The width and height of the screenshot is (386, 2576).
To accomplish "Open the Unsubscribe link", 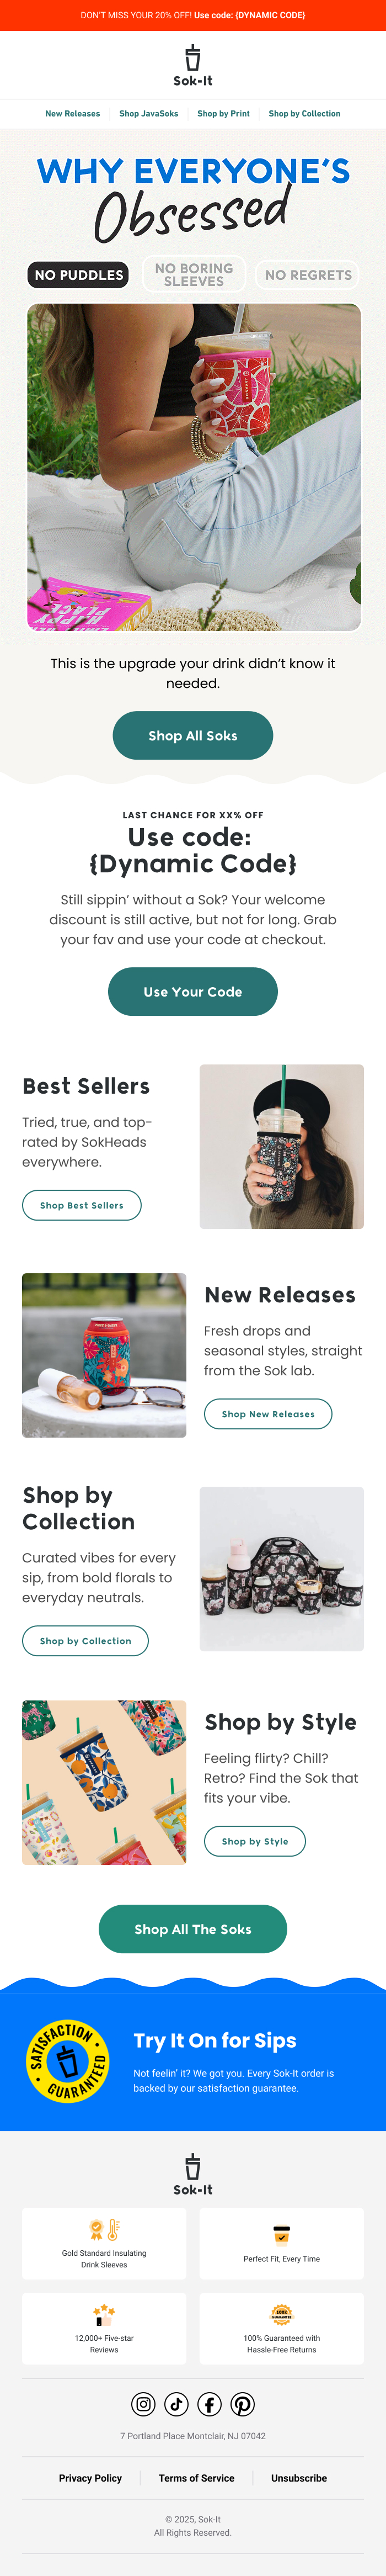I will 299,2478.
